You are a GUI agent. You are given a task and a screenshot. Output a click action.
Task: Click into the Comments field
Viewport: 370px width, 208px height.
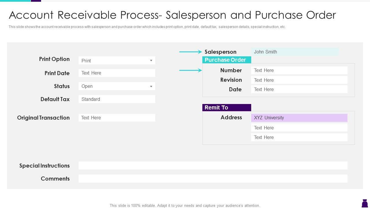(213, 179)
